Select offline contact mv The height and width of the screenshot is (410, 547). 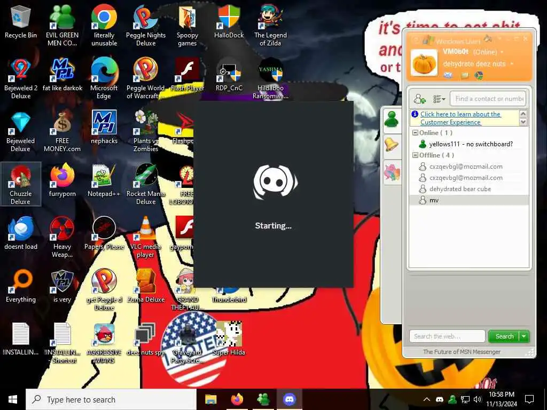point(468,200)
